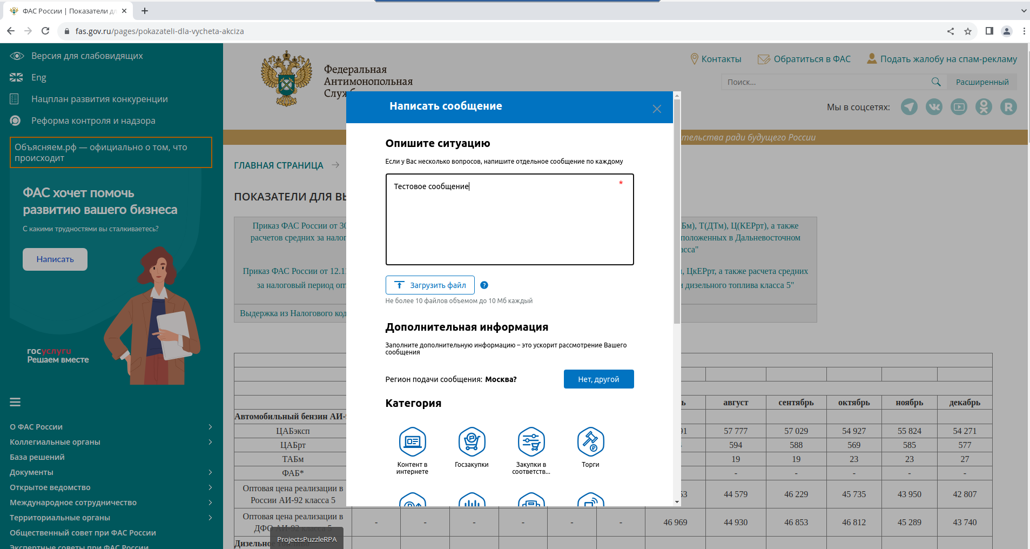Expand the О ФАС России menu
This screenshot has width=1030, height=549.
pyautogui.click(x=210, y=427)
